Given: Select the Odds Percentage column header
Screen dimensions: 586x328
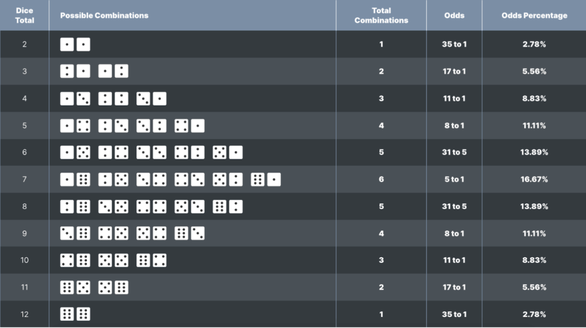Looking at the screenshot, I should point(534,15).
